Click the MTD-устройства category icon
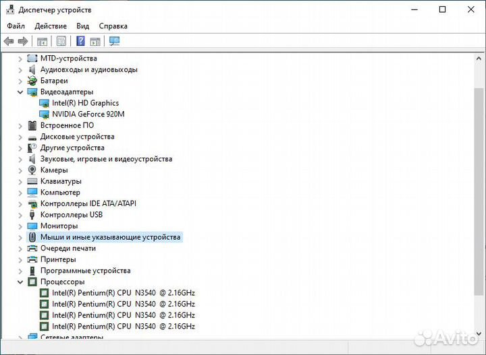The width and height of the screenshot is (486, 355). [x=32, y=58]
